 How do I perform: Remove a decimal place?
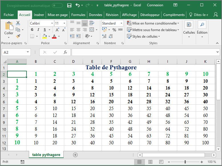[111, 37]
